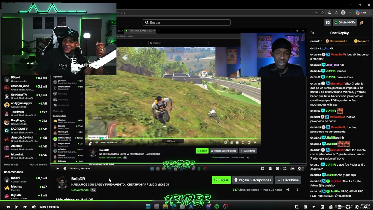Viewport: 373px width, 210px height.
Task: Seek on the bottom-most 01:45:40 progress bar
Action: pos(186,201)
